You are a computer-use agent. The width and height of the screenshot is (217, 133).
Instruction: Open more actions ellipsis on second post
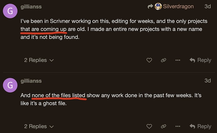pos(178,126)
